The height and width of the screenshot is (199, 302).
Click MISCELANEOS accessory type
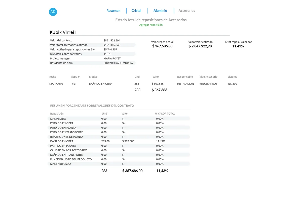[208, 84]
